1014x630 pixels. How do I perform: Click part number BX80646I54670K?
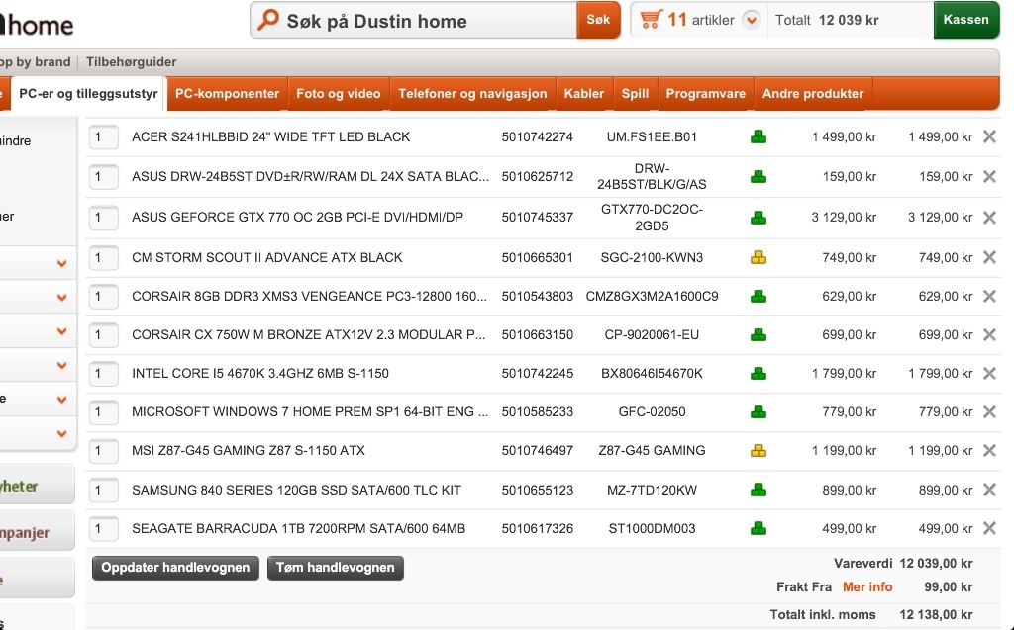(x=652, y=374)
